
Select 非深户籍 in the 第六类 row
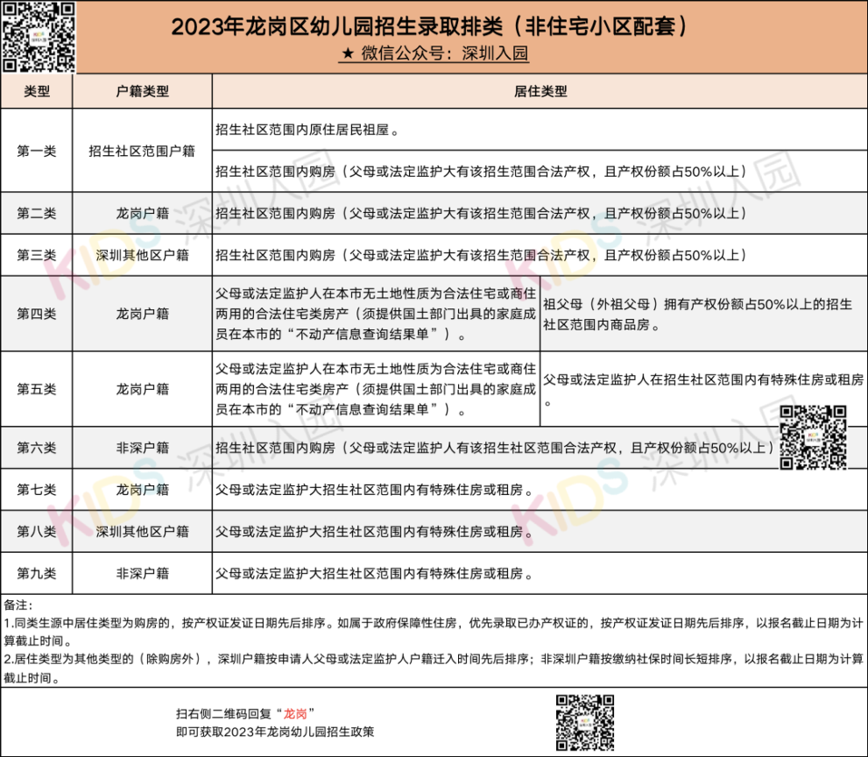click(x=142, y=448)
